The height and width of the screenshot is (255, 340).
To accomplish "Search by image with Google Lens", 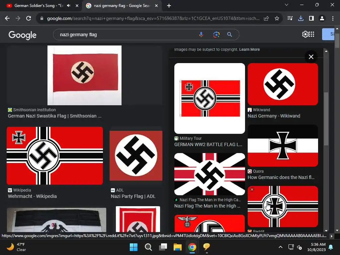I will pyautogui.click(x=216, y=35).
